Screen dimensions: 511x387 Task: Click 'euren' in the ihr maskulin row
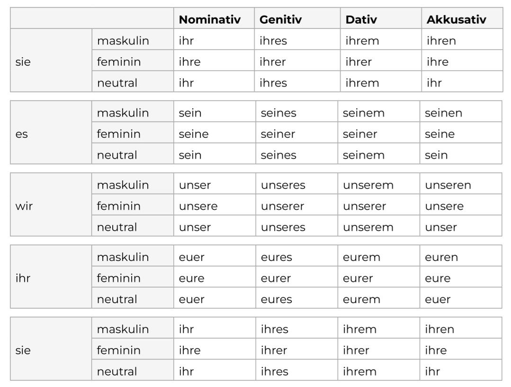click(x=441, y=257)
